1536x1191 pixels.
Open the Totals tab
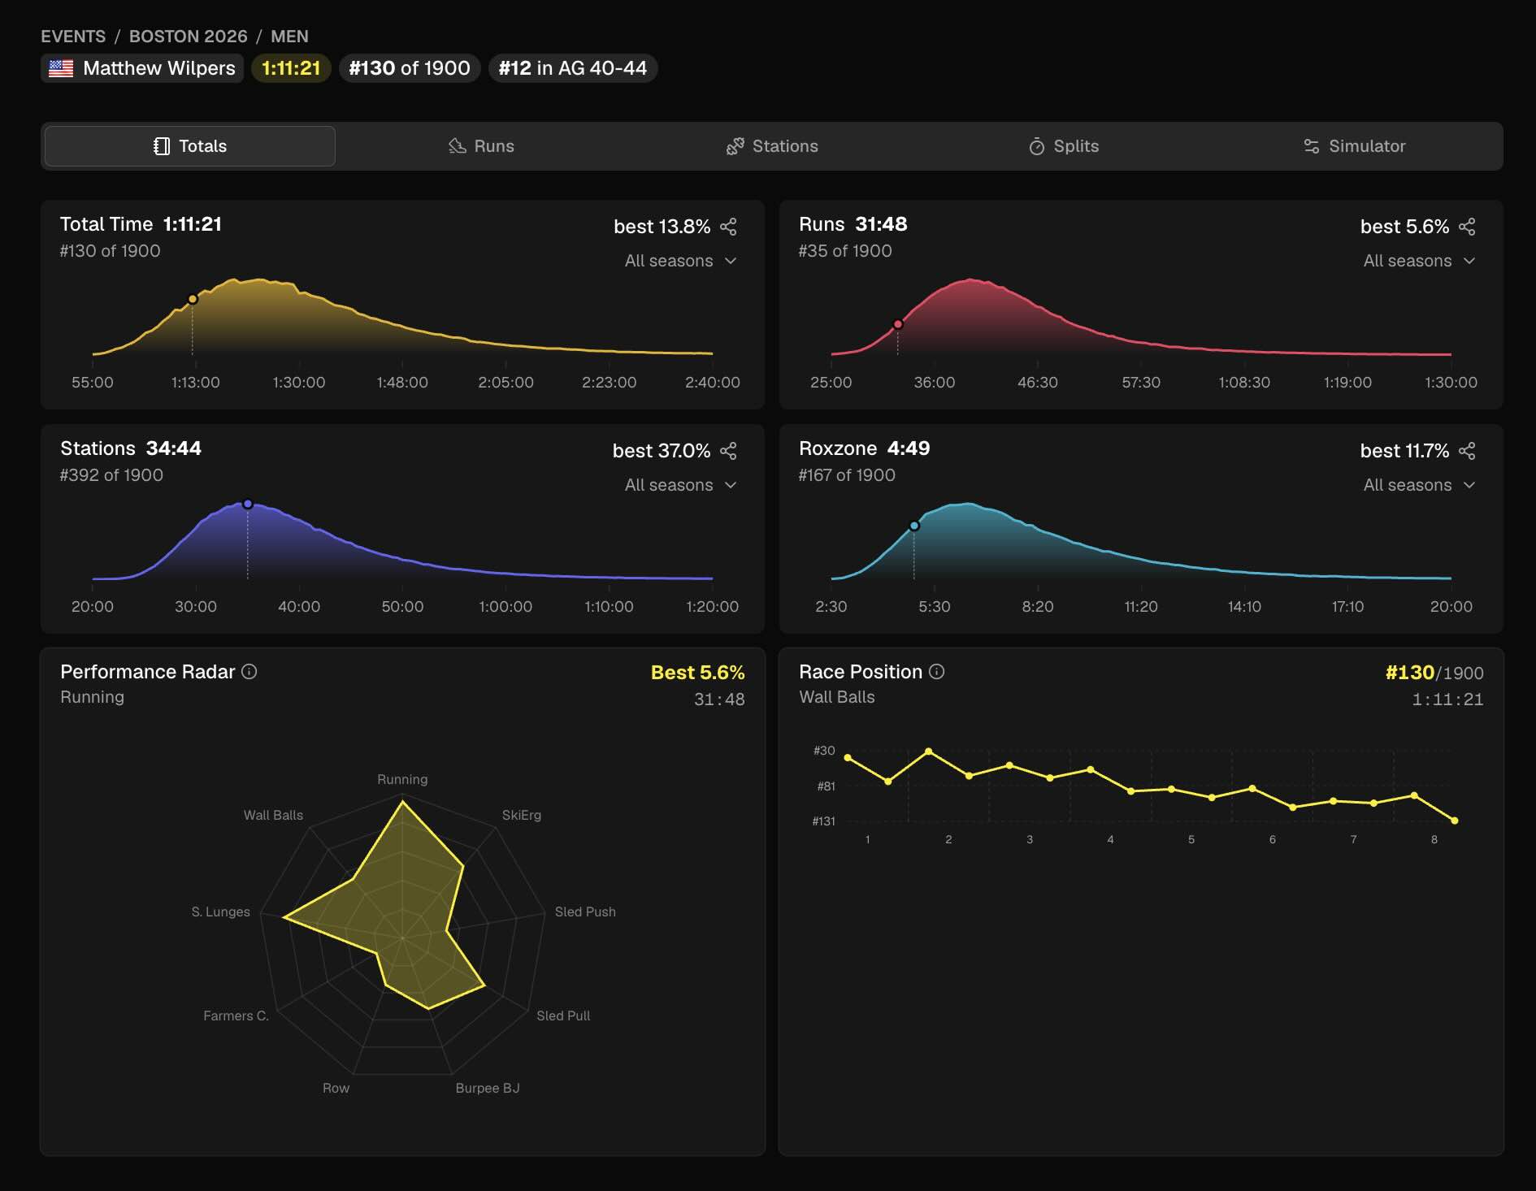190,146
